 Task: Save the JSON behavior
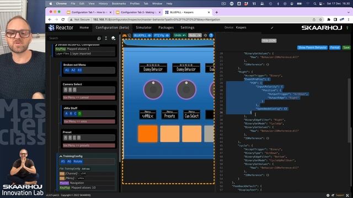coord(346,47)
